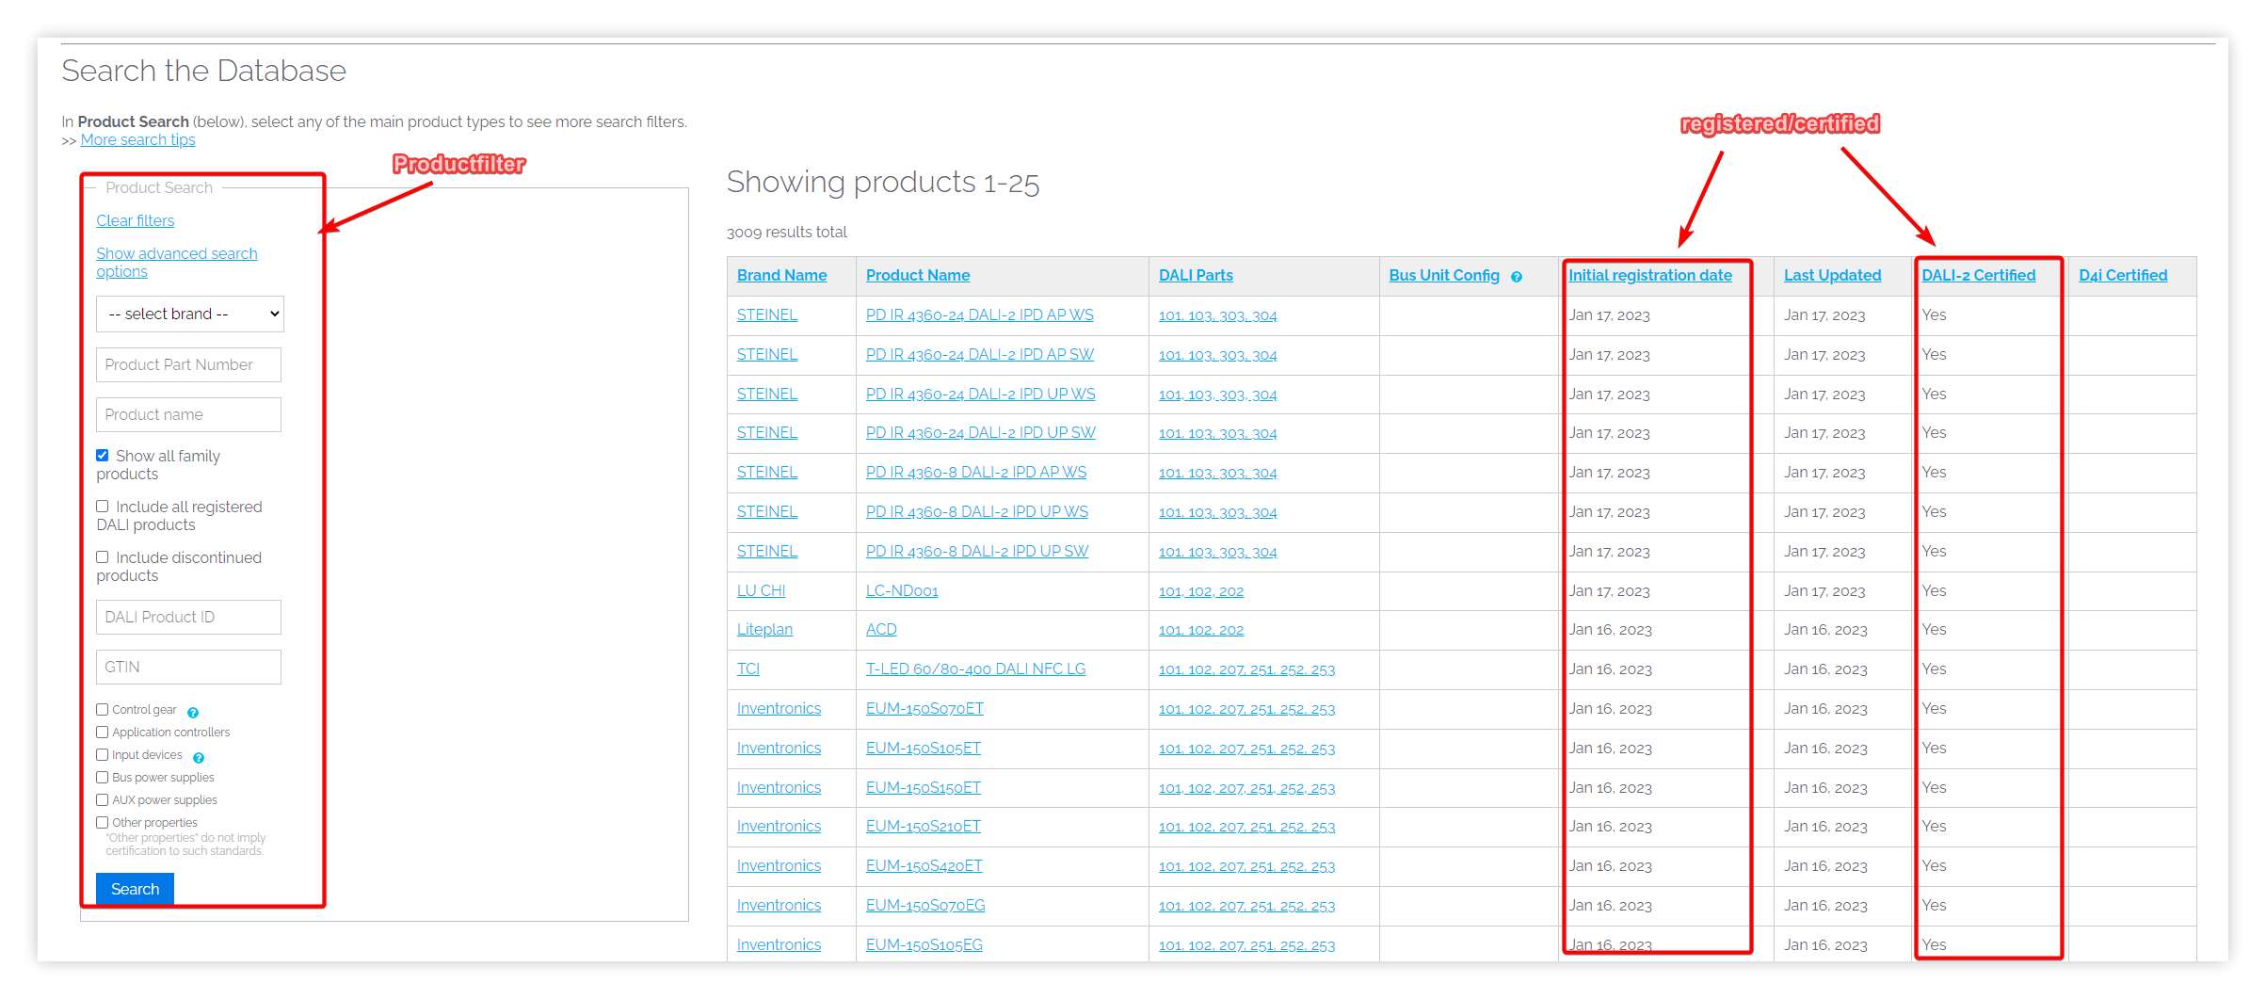2266x999 pixels.
Task: Open product PD IR 4360-8 DALI-2 IPD UP SW
Action: pyautogui.click(x=976, y=551)
